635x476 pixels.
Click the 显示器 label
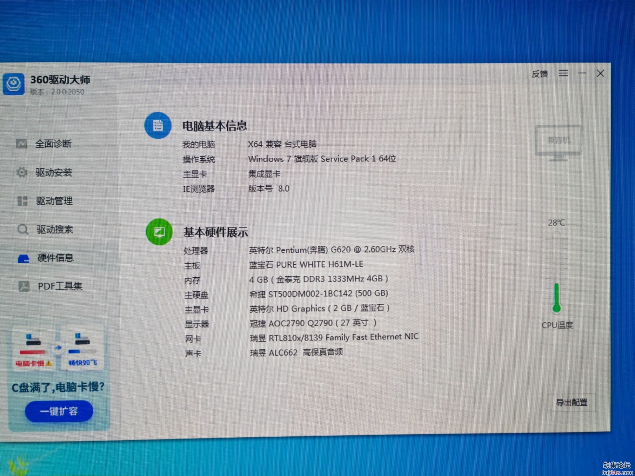click(197, 324)
